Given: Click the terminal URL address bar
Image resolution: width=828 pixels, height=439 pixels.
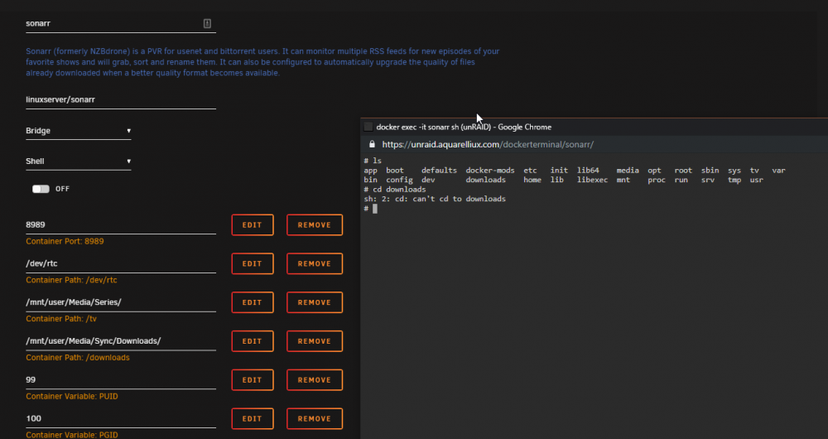Looking at the screenshot, I should pos(488,144).
